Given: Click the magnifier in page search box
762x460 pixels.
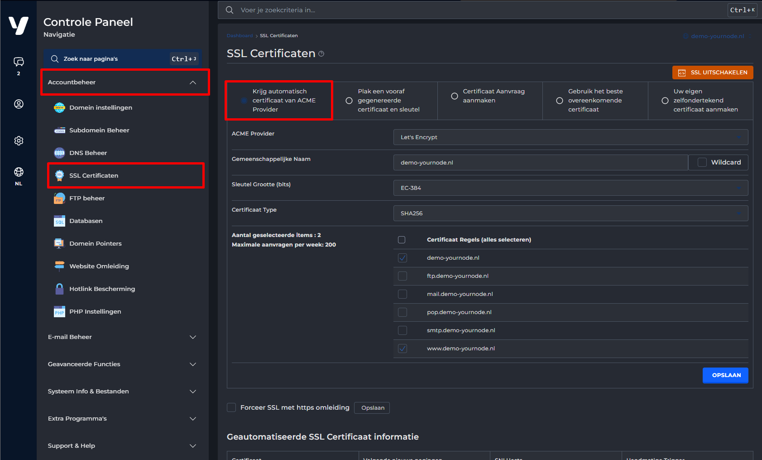Looking at the screenshot, I should pyautogui.click(x=55, y=59).
